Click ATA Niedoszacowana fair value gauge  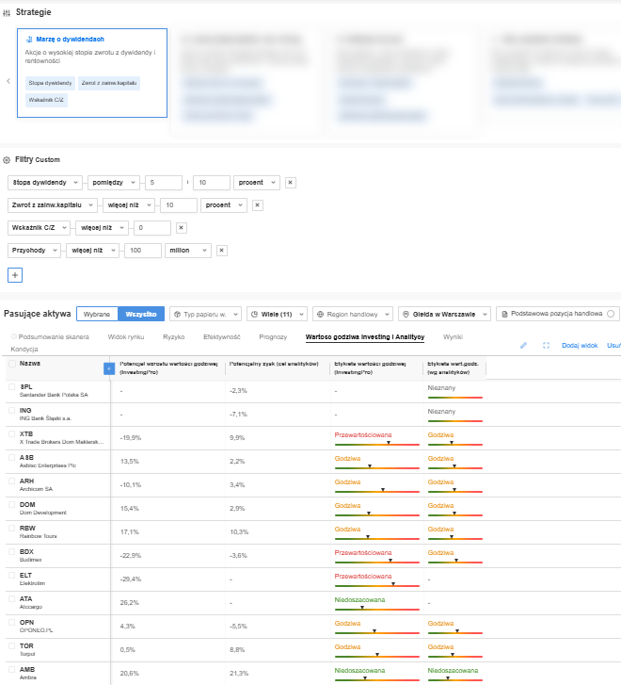376,609
